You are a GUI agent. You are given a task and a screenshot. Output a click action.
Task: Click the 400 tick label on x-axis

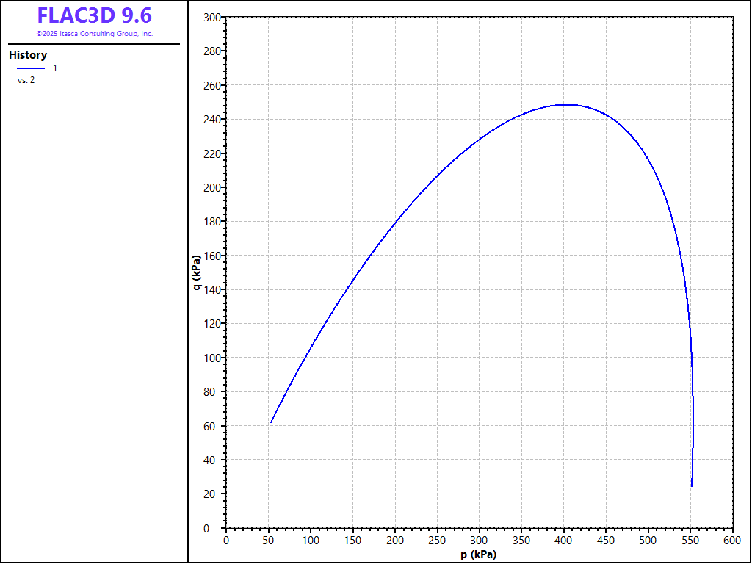coord(563,540)
